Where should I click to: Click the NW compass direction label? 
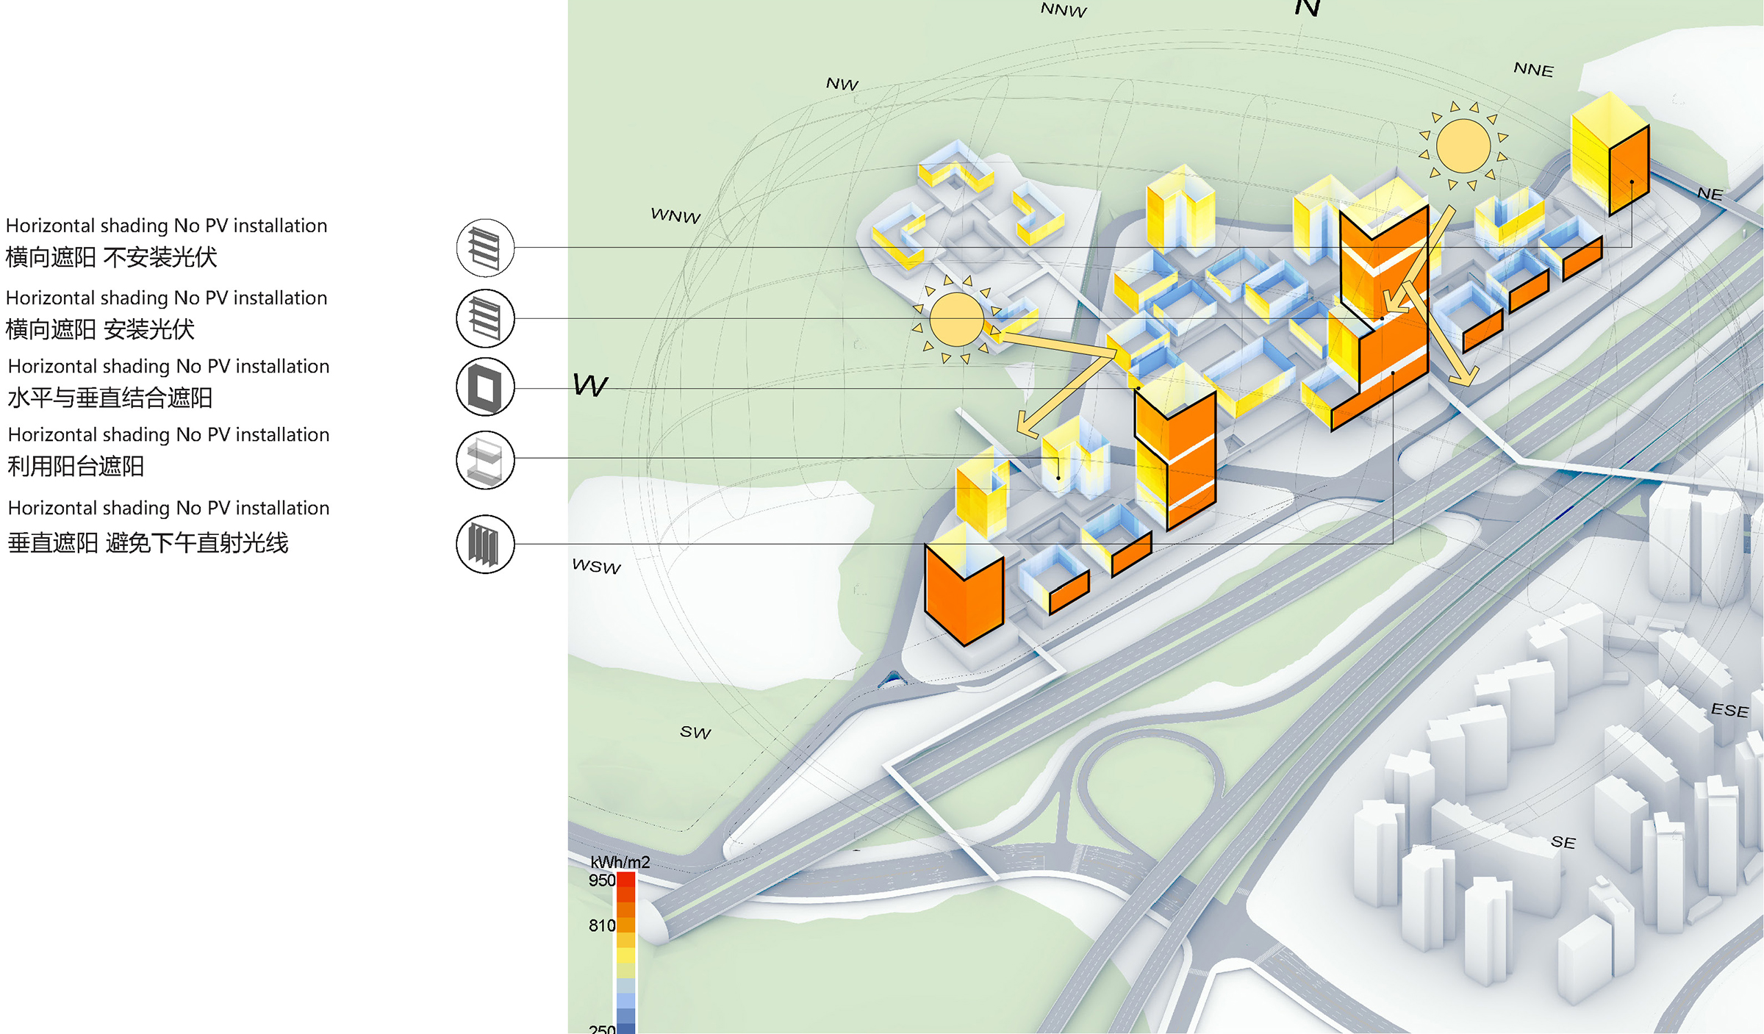coord(842,84)
